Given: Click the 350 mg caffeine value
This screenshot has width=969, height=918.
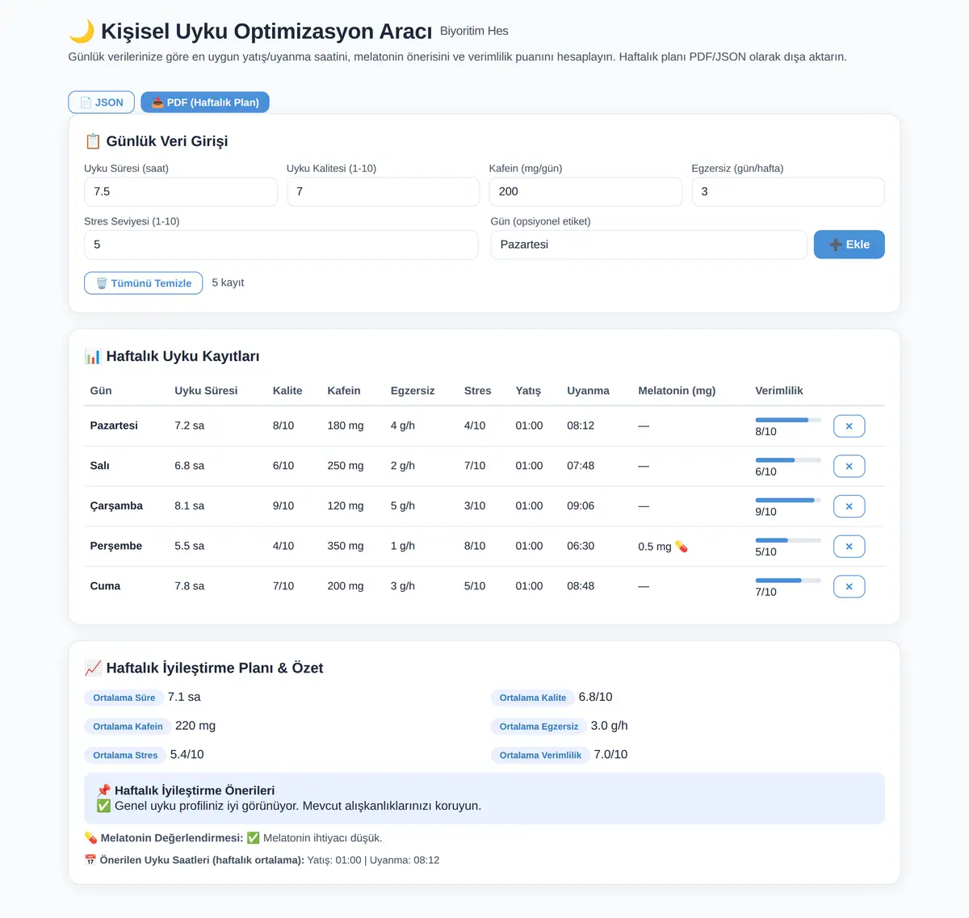Looking at the screenshot, I should (346, 547).
